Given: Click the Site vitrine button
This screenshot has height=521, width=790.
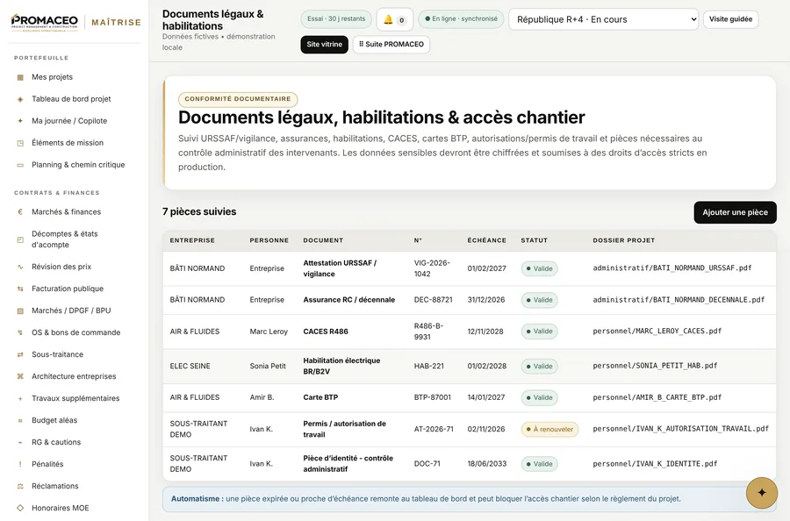Looking at the screenshot, I should click(325, 45).
